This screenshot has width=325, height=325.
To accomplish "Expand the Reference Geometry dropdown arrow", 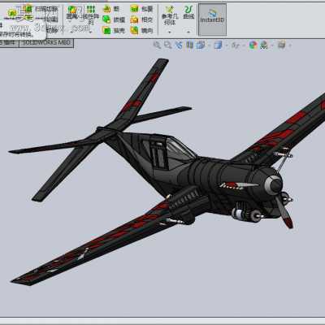I will 170,32.
